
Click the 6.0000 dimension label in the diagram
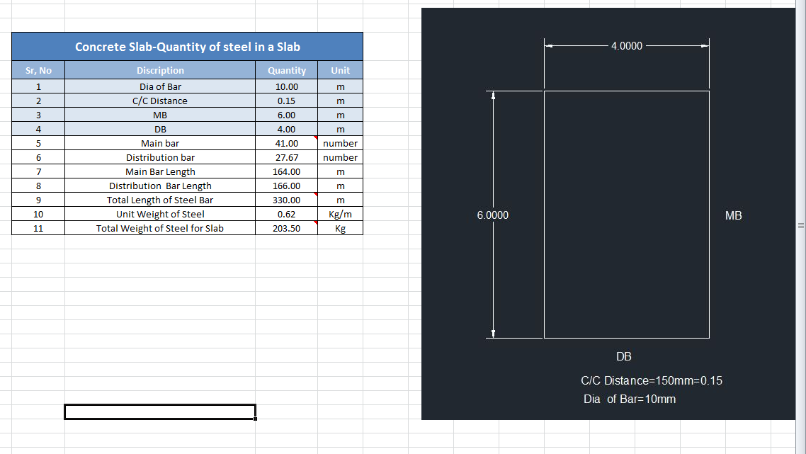pos(492,215)
